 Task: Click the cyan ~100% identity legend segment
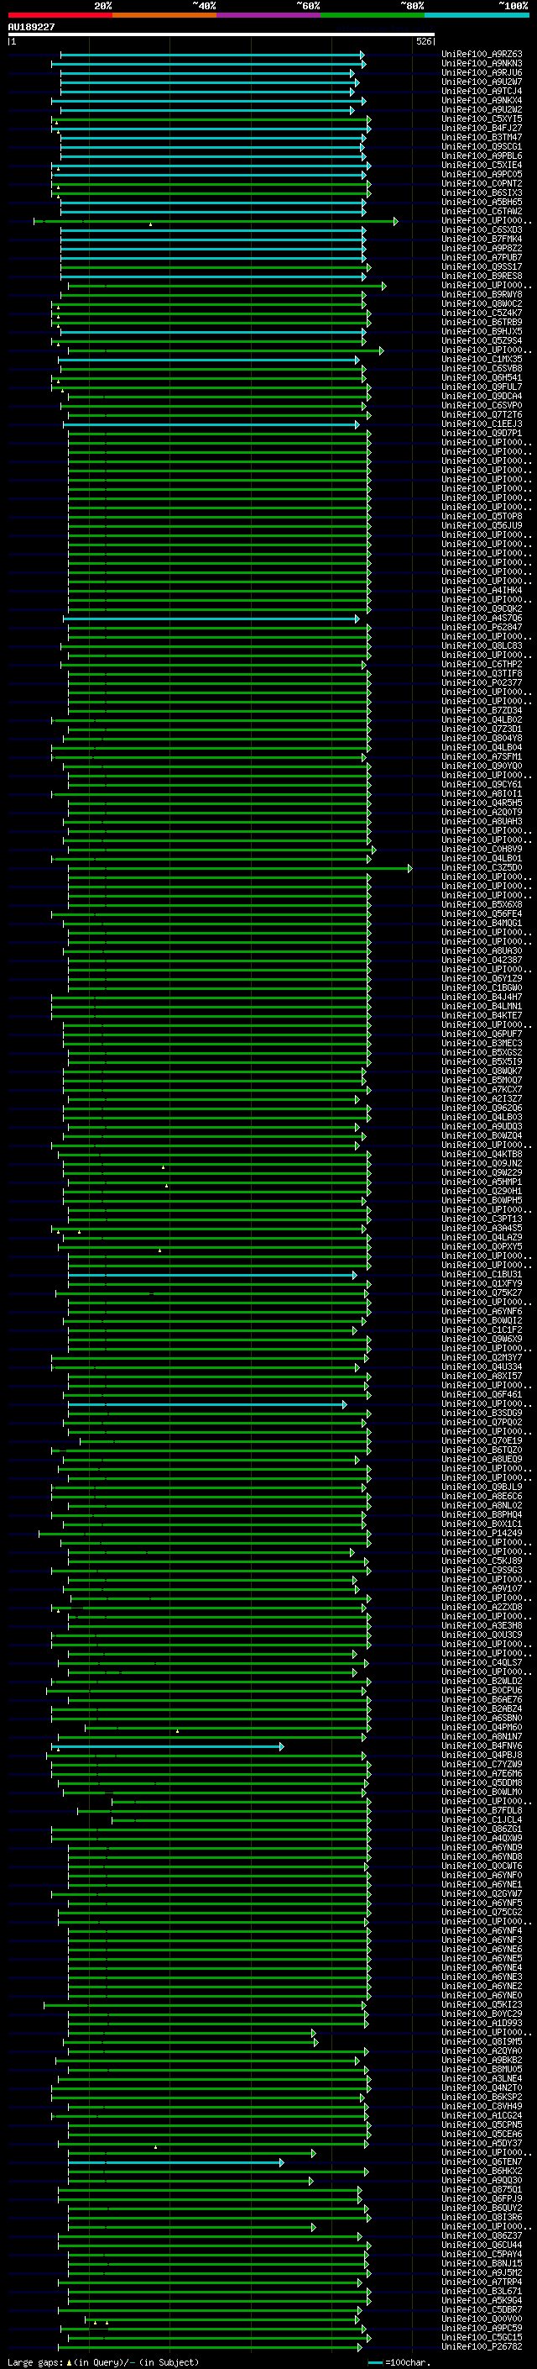coord(477,15)
